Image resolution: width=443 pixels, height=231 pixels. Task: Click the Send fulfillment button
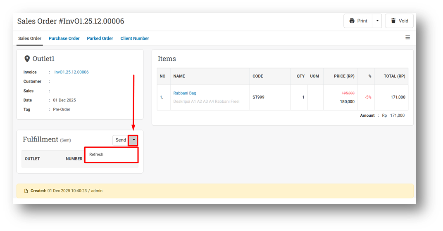tap(121, 140)
